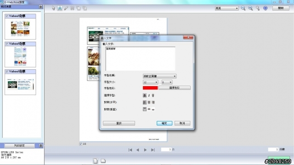
Task: Zoom out the print preview
Action: (243, 8)
